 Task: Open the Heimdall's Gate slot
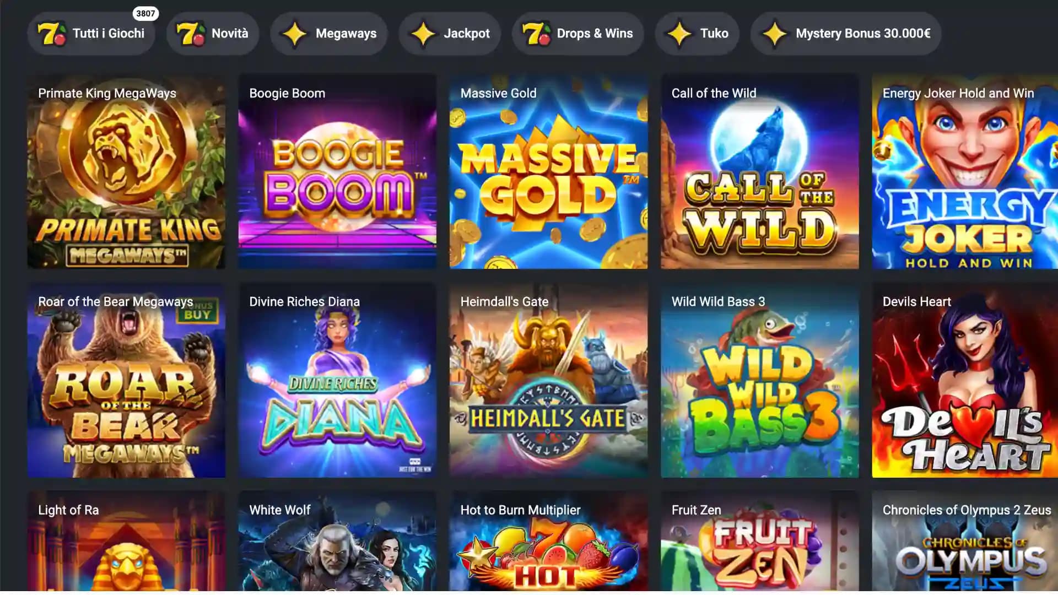point(548,380)
